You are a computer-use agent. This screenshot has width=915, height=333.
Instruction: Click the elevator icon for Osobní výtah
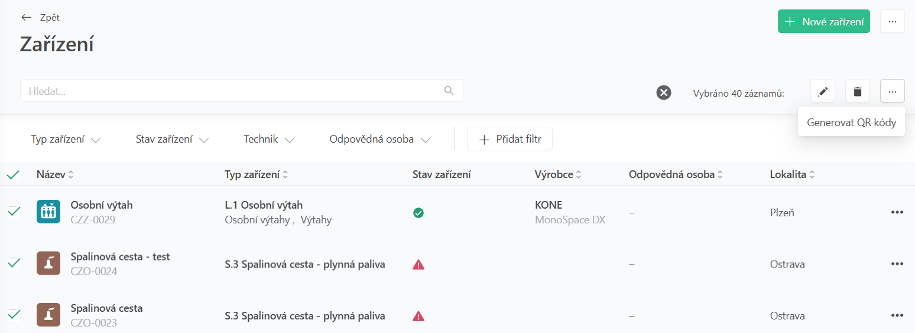click(48, 212)
